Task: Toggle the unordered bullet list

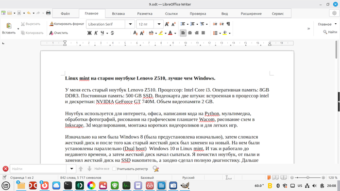Action: point(183,24)
